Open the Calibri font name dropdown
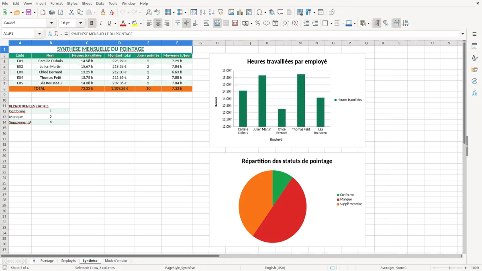The height and width of the screenshot is (271, 482). (51, 23)
